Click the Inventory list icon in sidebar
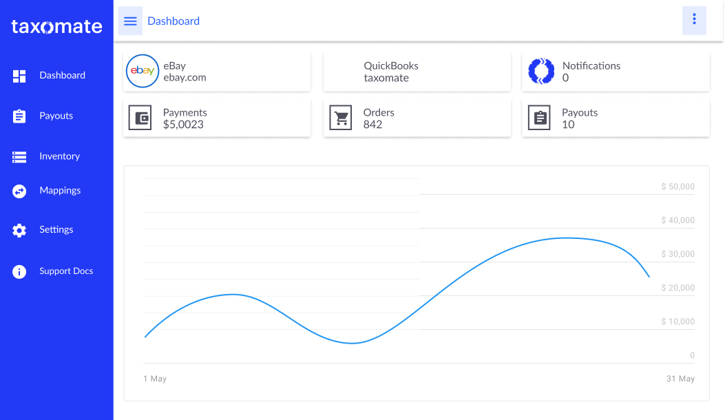Screen dimensions: 725x420 [x=19, y=157]
